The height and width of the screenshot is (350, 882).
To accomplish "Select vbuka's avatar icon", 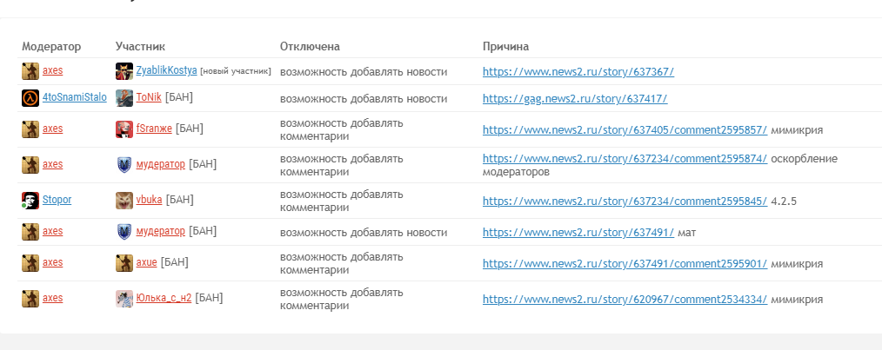I will [x=124, y=200].
